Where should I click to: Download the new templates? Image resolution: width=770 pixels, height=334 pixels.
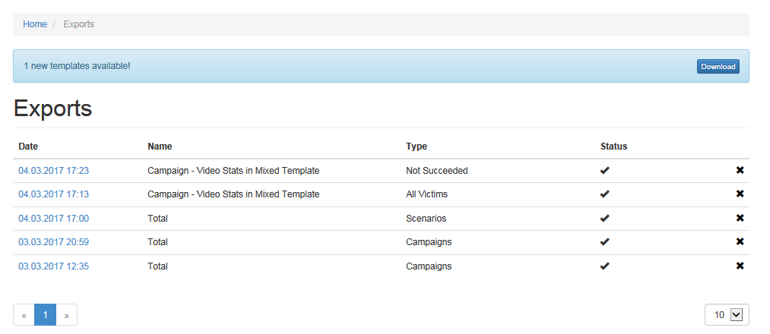coord(718,66)
